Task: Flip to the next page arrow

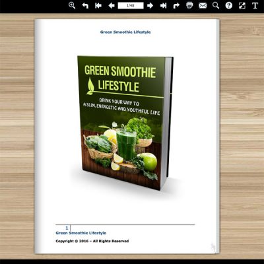Action: [x=150, y=5]
